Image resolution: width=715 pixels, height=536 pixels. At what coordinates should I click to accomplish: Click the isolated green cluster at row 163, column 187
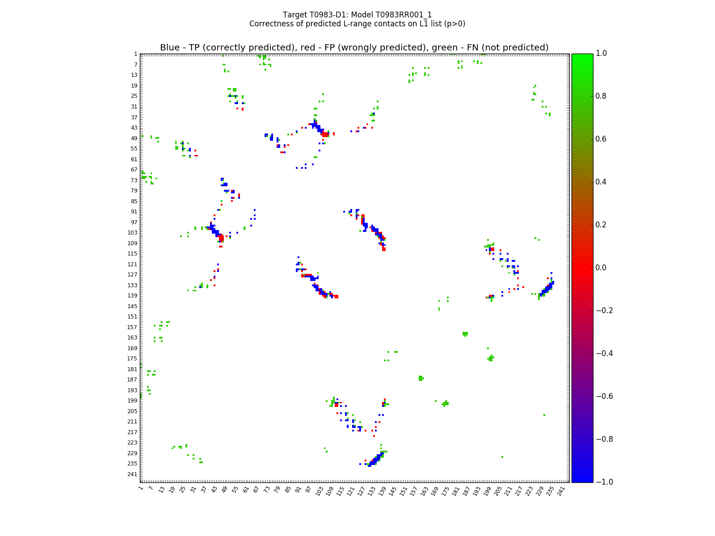click(465, 334)
